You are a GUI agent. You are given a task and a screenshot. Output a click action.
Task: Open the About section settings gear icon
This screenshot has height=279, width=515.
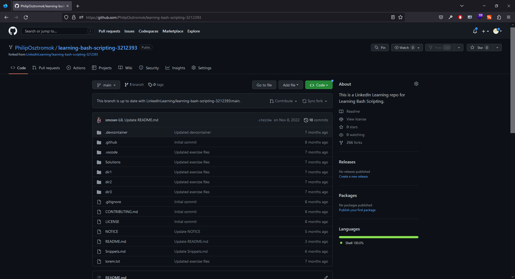[416, 84]
